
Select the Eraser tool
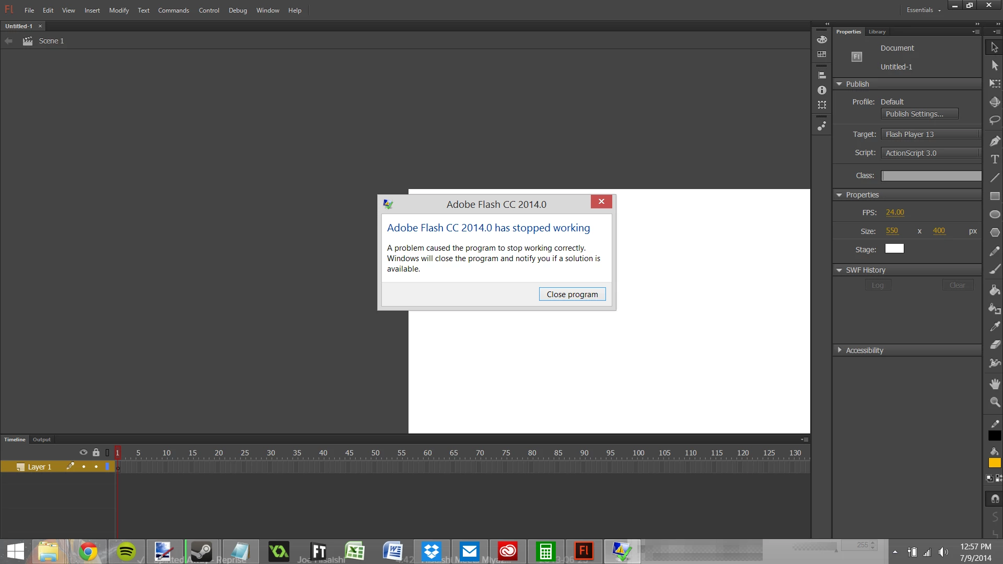pos(995,344)
